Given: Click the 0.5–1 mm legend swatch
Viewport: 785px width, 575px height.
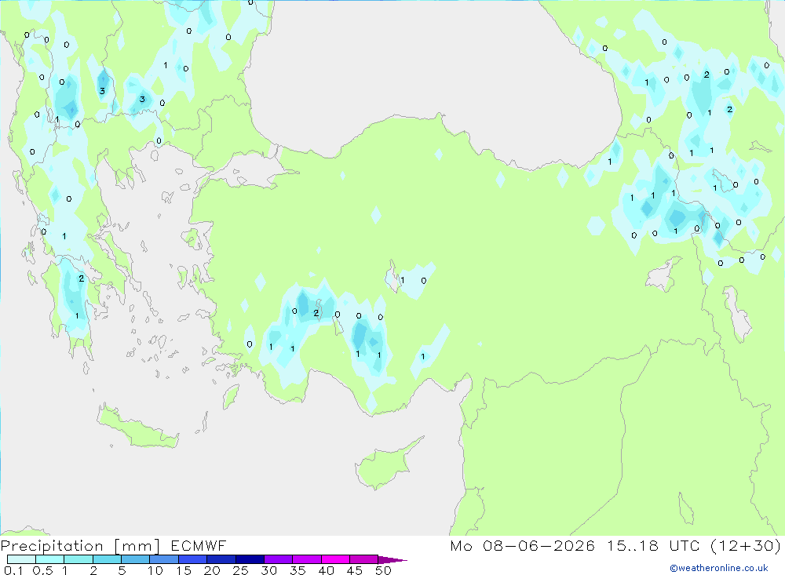Looking at the screenshot, I should (49, 559).
